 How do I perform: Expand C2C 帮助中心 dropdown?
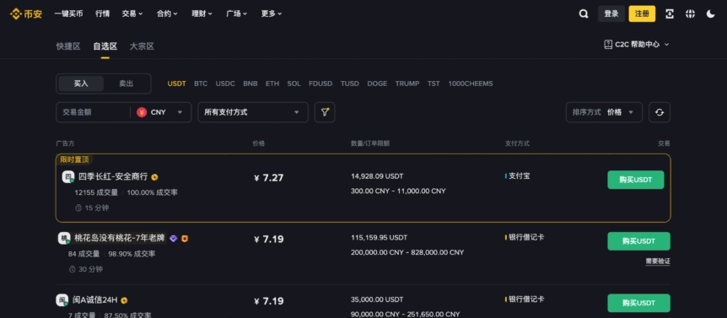point(637,45)
